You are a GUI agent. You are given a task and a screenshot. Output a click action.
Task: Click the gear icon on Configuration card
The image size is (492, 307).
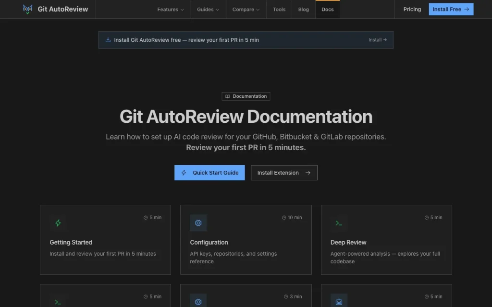[198, 223]
